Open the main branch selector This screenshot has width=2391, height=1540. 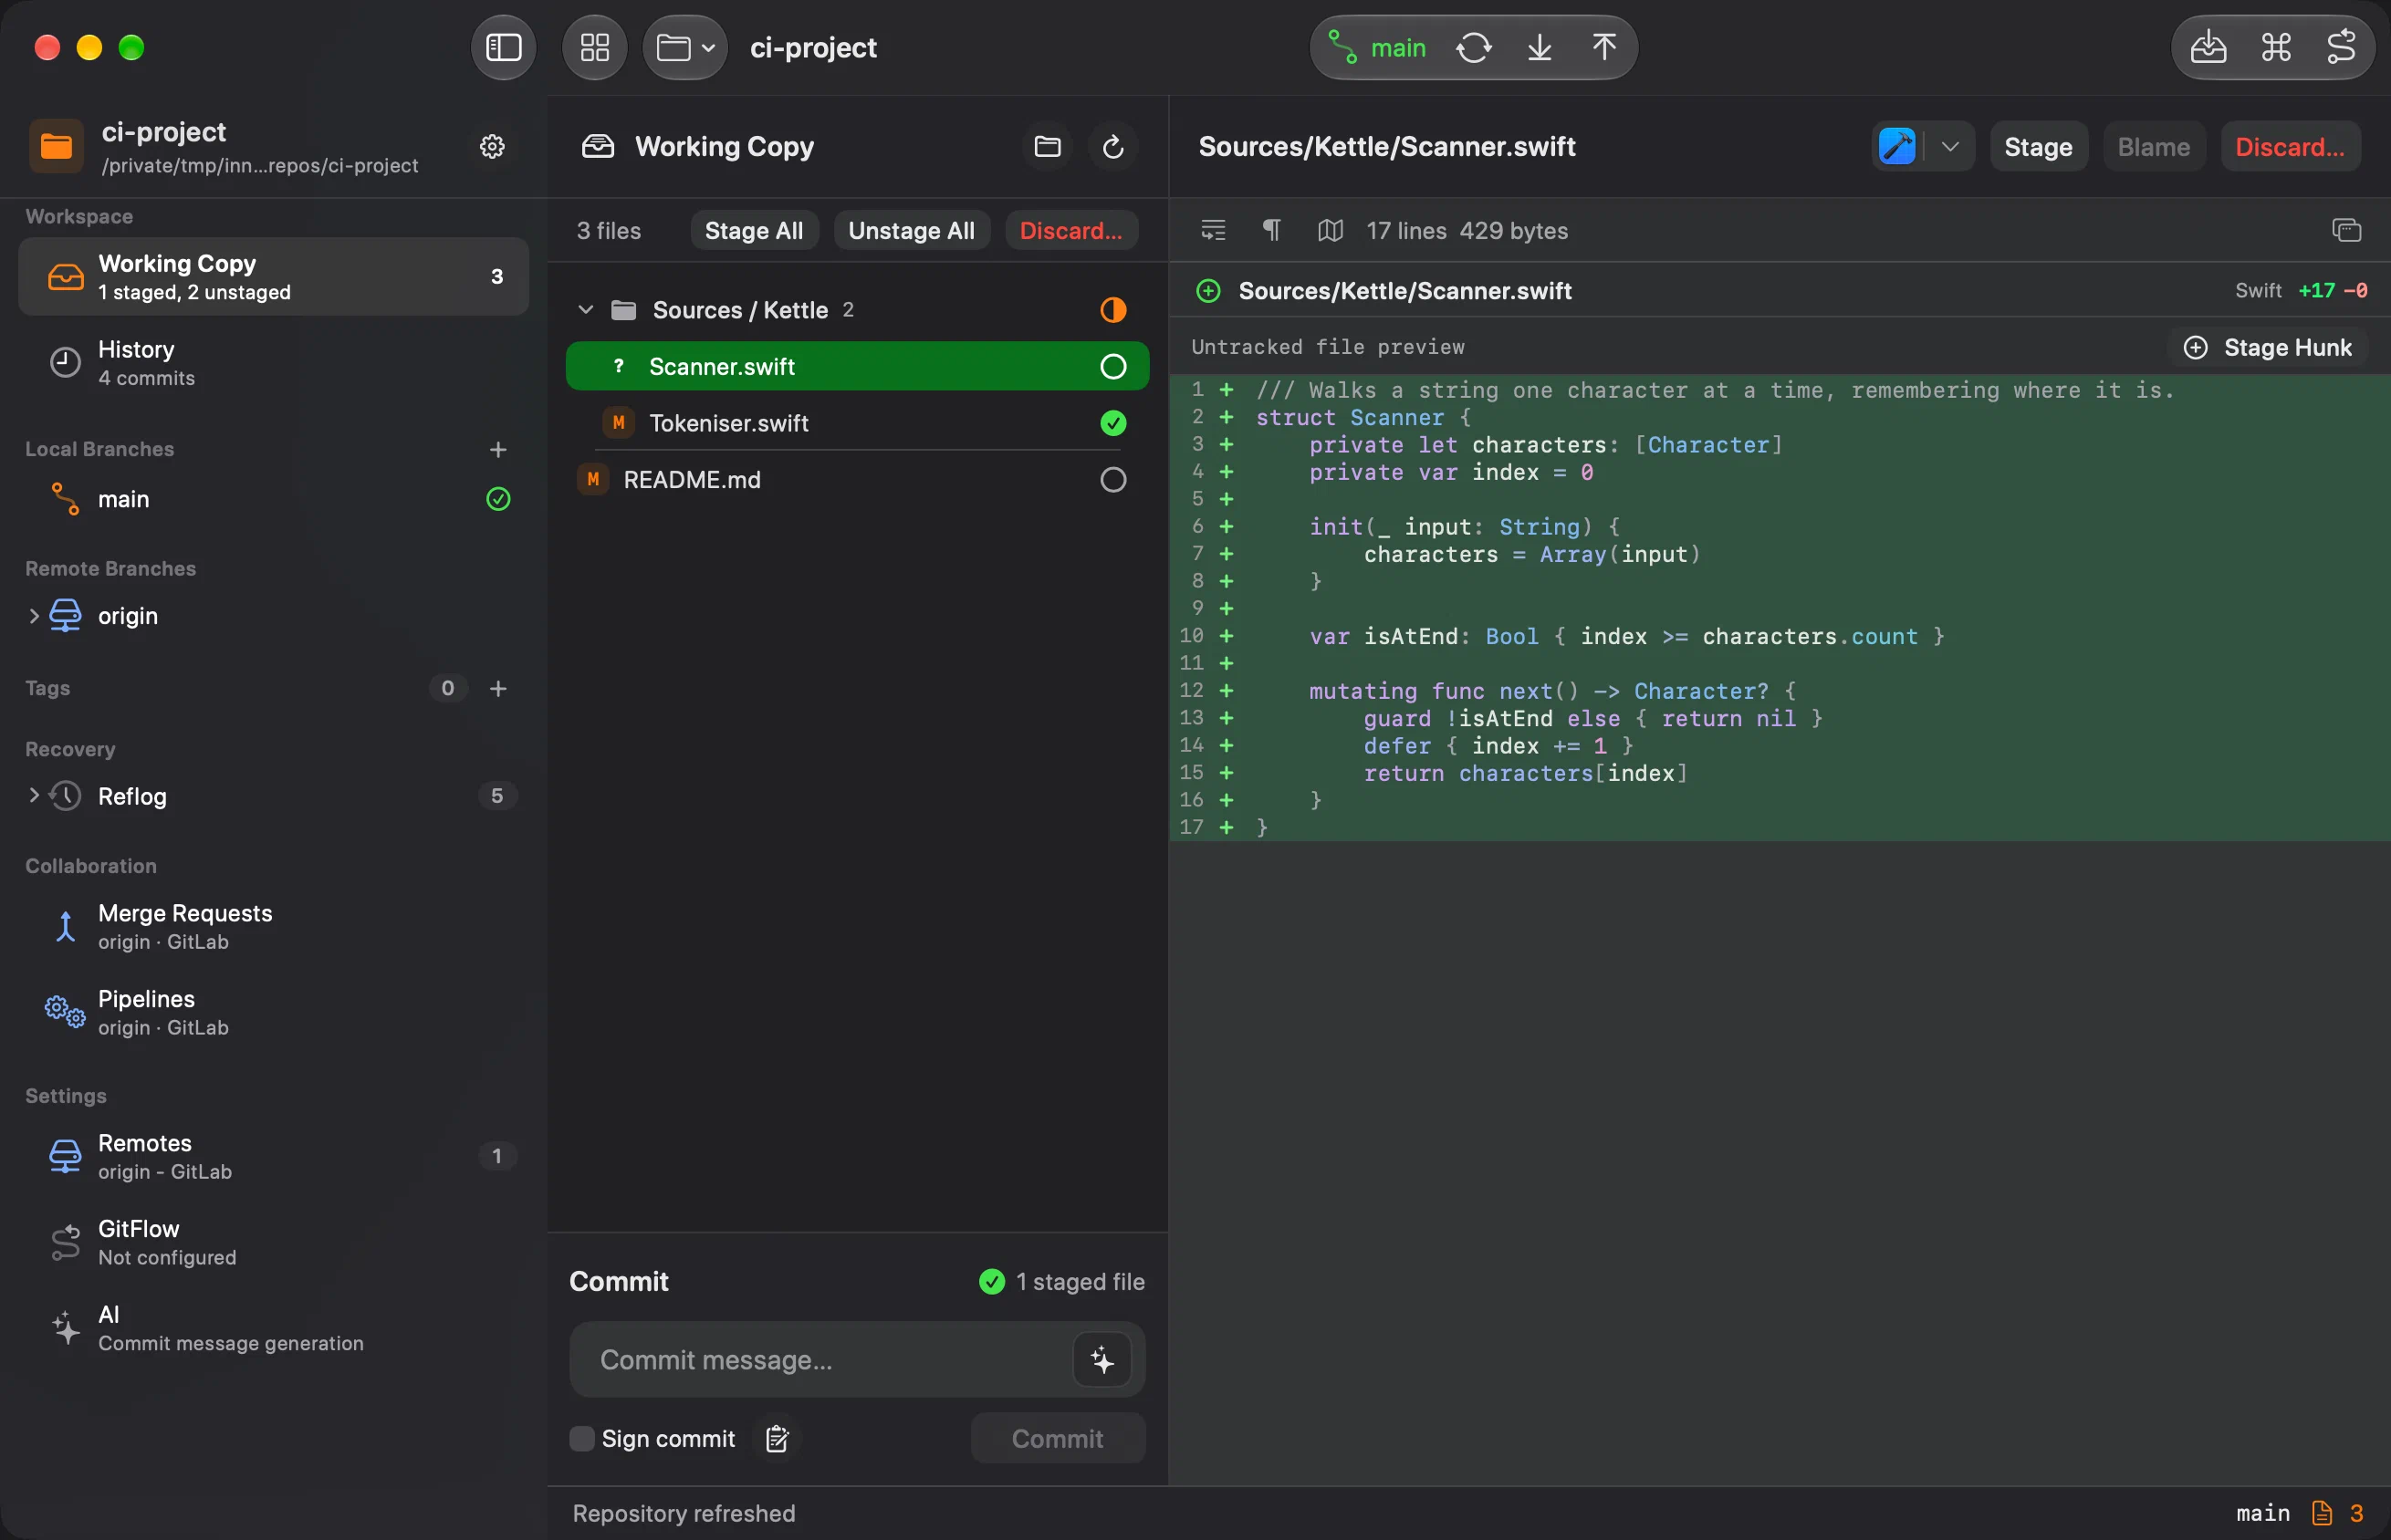coord(1376,47)
